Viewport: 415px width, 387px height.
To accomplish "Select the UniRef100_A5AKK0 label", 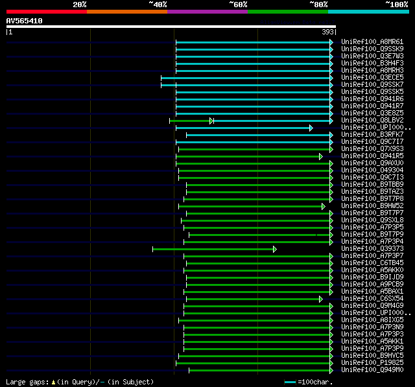I will click(x=372, y=270).
